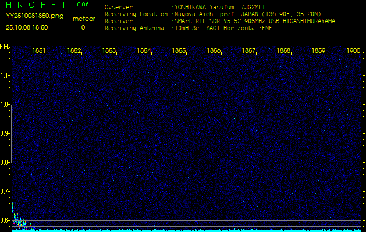Click the HROFFT title text
366x232 pixels.
coord(37,5)
